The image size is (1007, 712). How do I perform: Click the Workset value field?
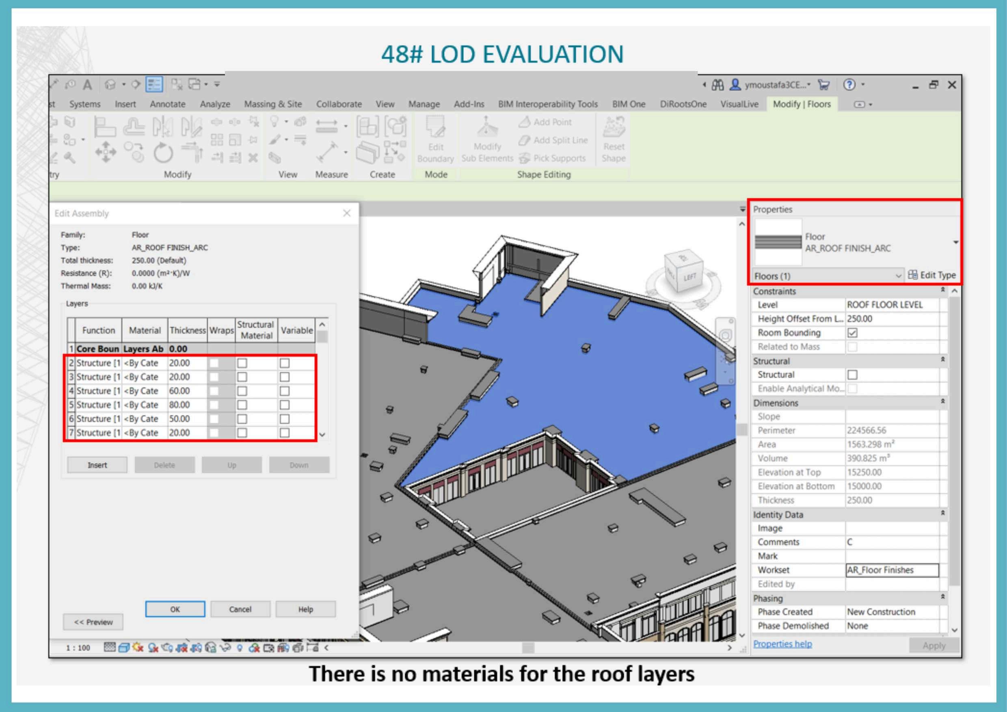coord(892,570)
